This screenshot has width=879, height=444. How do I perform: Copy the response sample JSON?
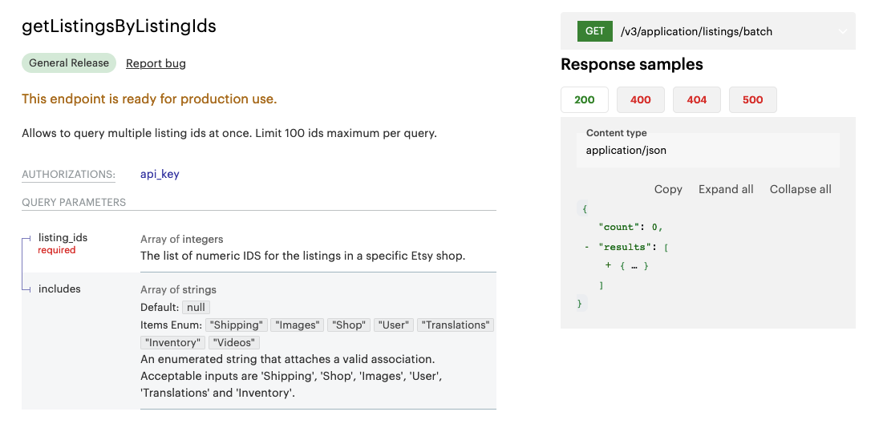668,189
